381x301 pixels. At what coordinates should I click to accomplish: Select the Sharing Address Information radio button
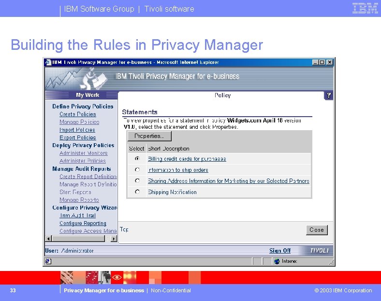click(x=137, y=181)
